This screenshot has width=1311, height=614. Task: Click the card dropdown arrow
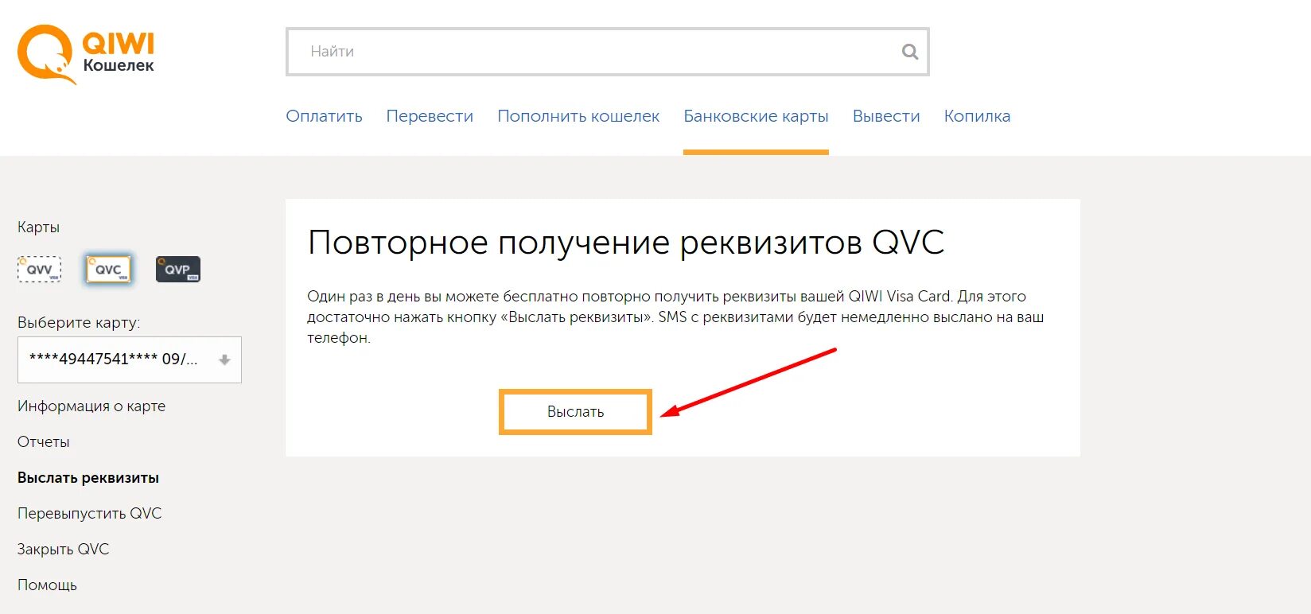[x=224, y=360]
